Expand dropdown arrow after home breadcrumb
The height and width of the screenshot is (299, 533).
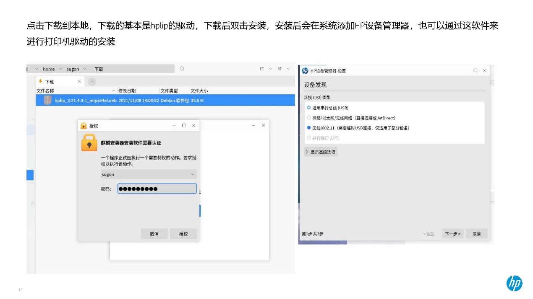60,69
